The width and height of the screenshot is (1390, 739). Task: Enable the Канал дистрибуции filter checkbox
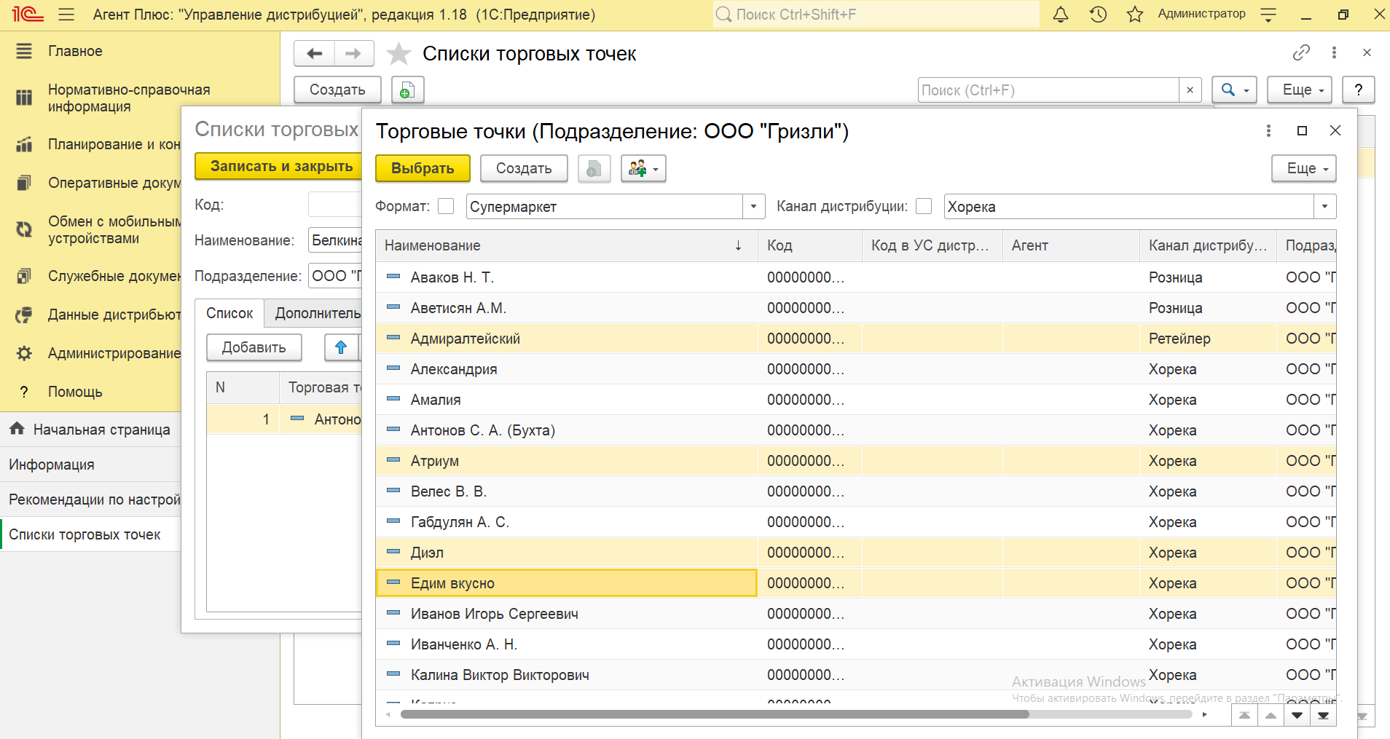click(924, 206)
